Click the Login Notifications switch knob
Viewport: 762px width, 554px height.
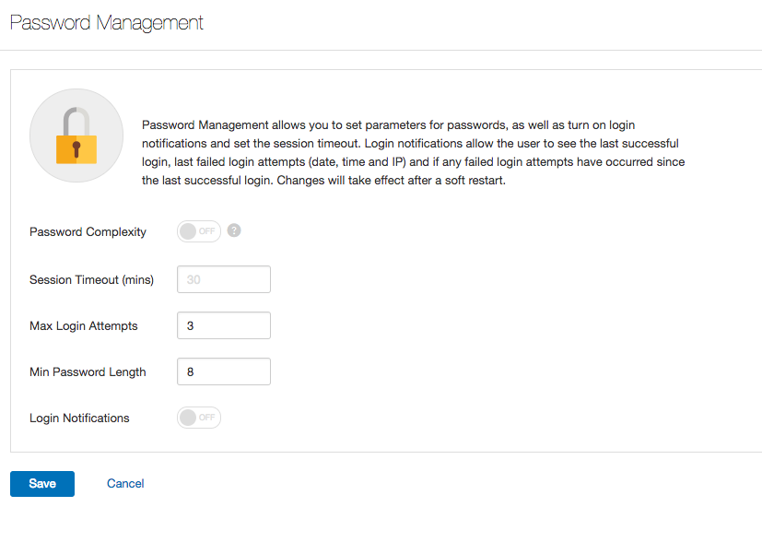(188, 418)
